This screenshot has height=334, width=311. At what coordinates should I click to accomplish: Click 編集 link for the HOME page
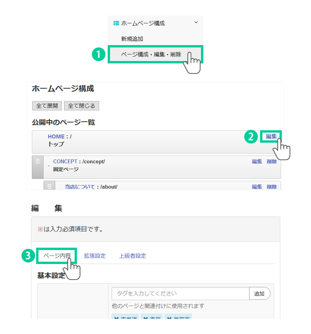pos(271,136)
